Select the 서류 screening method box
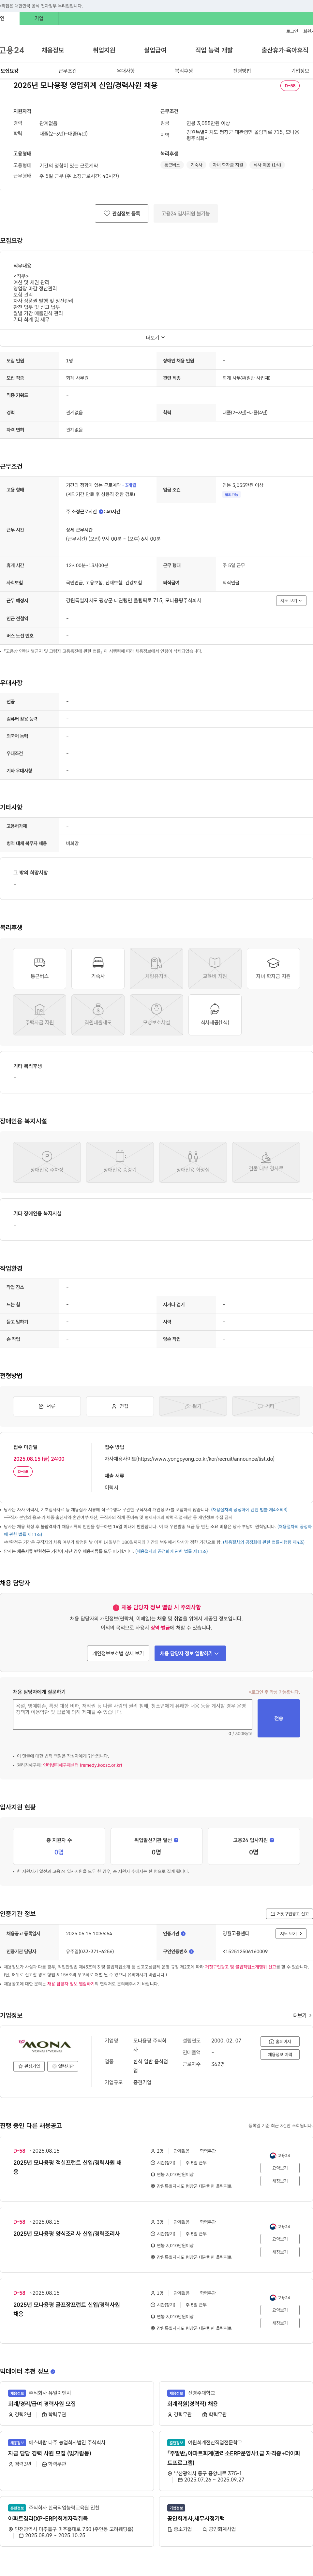 coord(47,1406)
